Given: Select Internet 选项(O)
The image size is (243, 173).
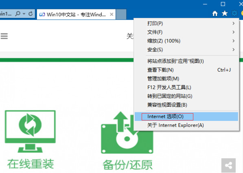Looking at the screenshot, I should point(186,116).
